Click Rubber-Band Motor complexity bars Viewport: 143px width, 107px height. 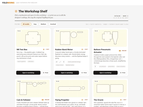pyautogui.click(x=83, y=49)
